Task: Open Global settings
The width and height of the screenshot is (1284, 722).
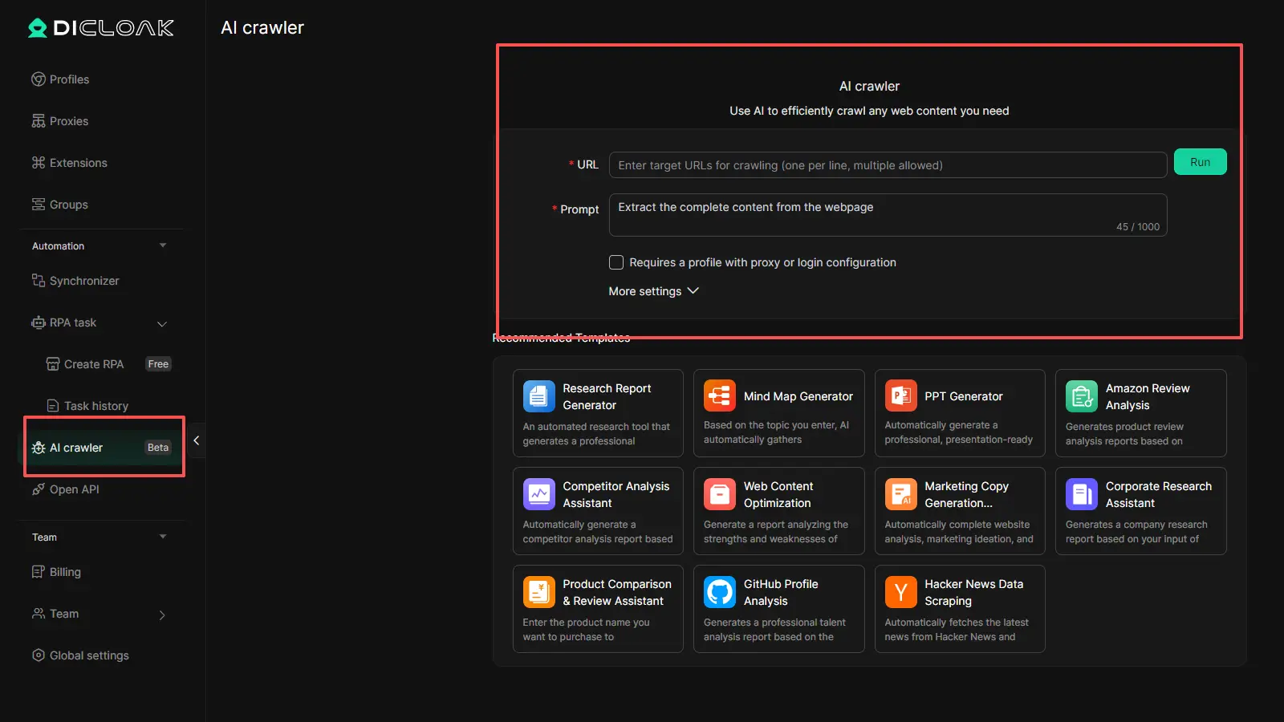Action: [x=88, y=655]
